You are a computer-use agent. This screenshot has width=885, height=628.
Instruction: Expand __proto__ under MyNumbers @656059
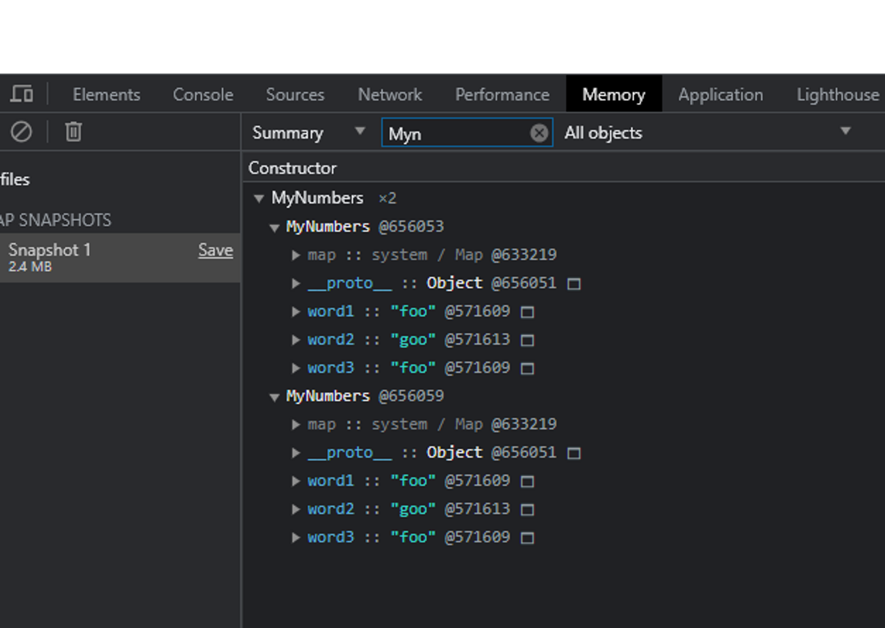(296, 453)
